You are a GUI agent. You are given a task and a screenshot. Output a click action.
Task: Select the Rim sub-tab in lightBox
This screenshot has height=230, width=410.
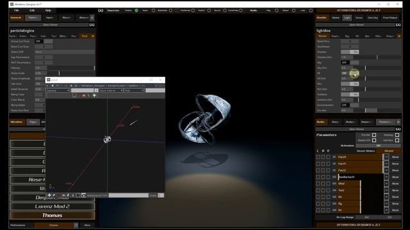pos(367,36)
